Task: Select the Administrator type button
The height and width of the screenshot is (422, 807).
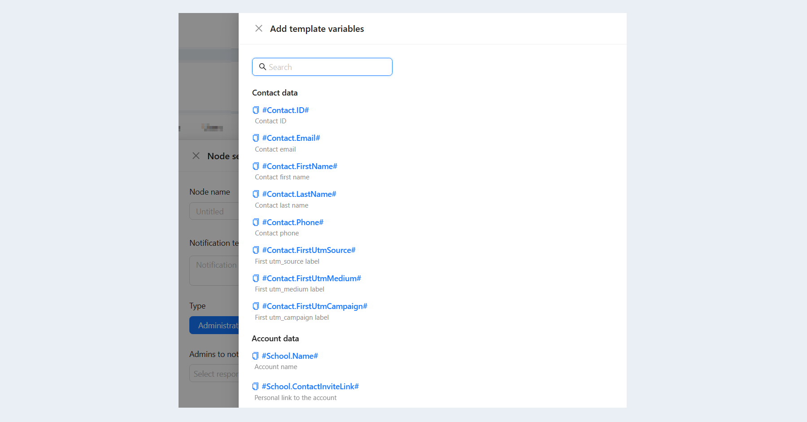Action: click(214, 325)
